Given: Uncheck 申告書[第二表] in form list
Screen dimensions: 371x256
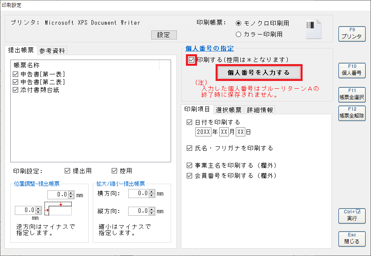Looking at the screenshot, I should [15, 82].
